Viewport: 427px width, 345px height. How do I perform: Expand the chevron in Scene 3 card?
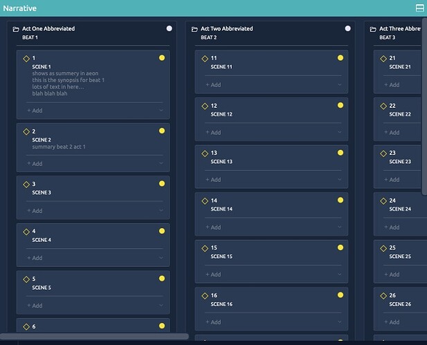coord(161,211)
